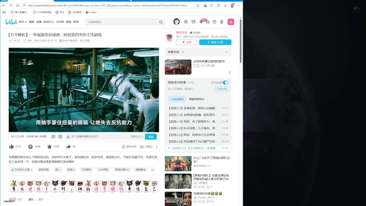The width and height of the screenshot is (366, 206).
Task: Give coins using the coin icon
Action: (31, 146)
